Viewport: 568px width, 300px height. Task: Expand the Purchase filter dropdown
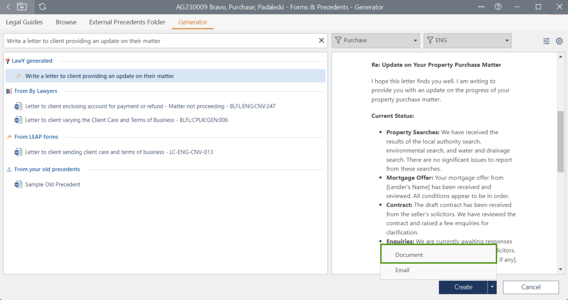click(376, 41)
